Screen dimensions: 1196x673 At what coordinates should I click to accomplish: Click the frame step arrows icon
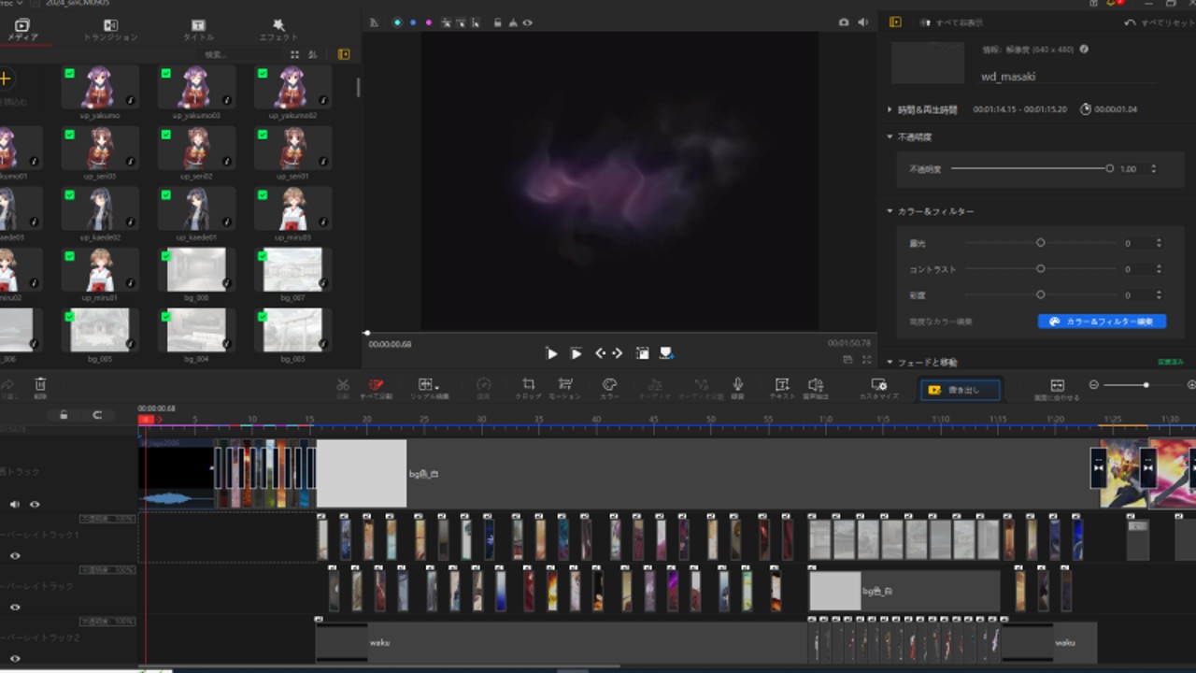coord(608,353)
